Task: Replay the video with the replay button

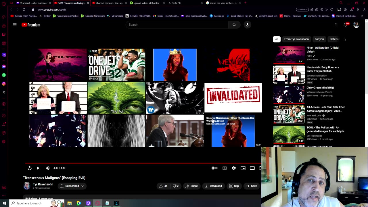Action: (x=30, y=168)
